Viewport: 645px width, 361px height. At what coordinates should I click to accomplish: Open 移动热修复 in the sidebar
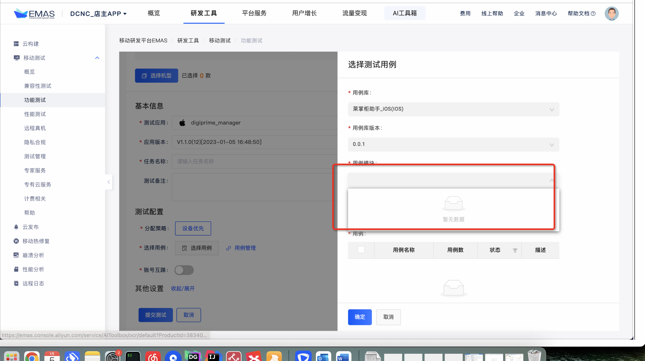coord(36,241)
